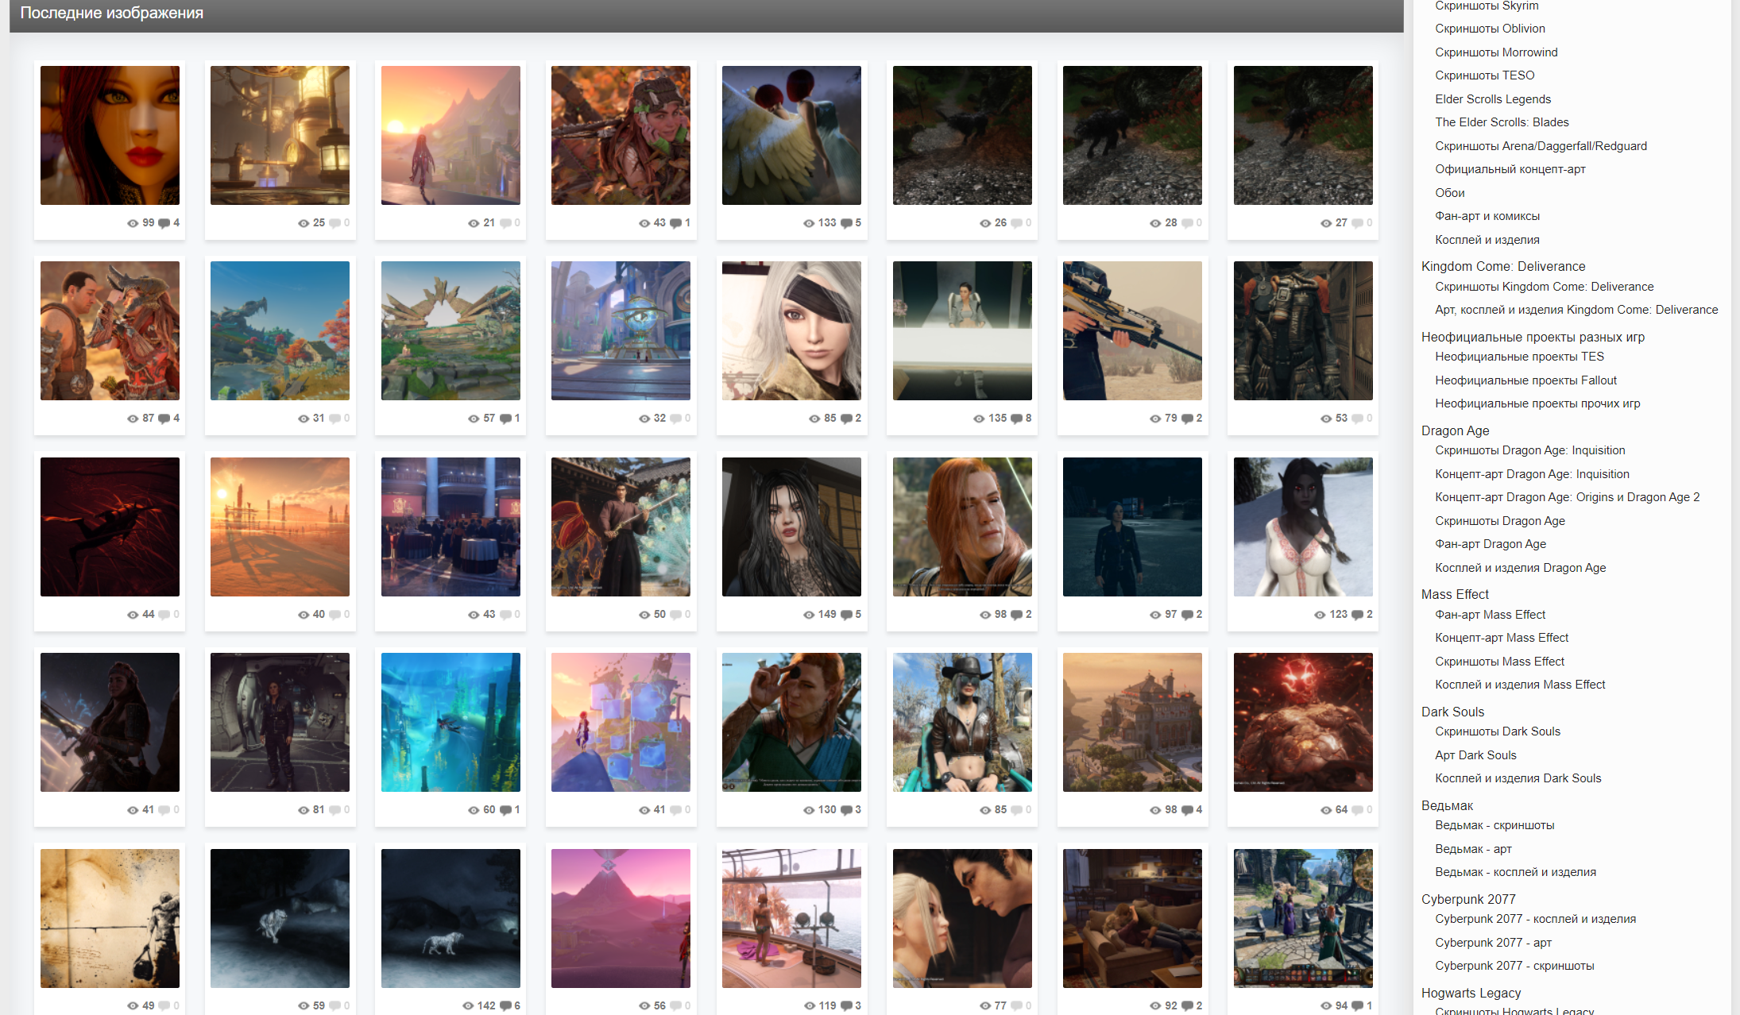This screenshot has width=1740, height=1015.
Task: Open Cyberpunk 2077 - арт link
Action: point(1493,943)
